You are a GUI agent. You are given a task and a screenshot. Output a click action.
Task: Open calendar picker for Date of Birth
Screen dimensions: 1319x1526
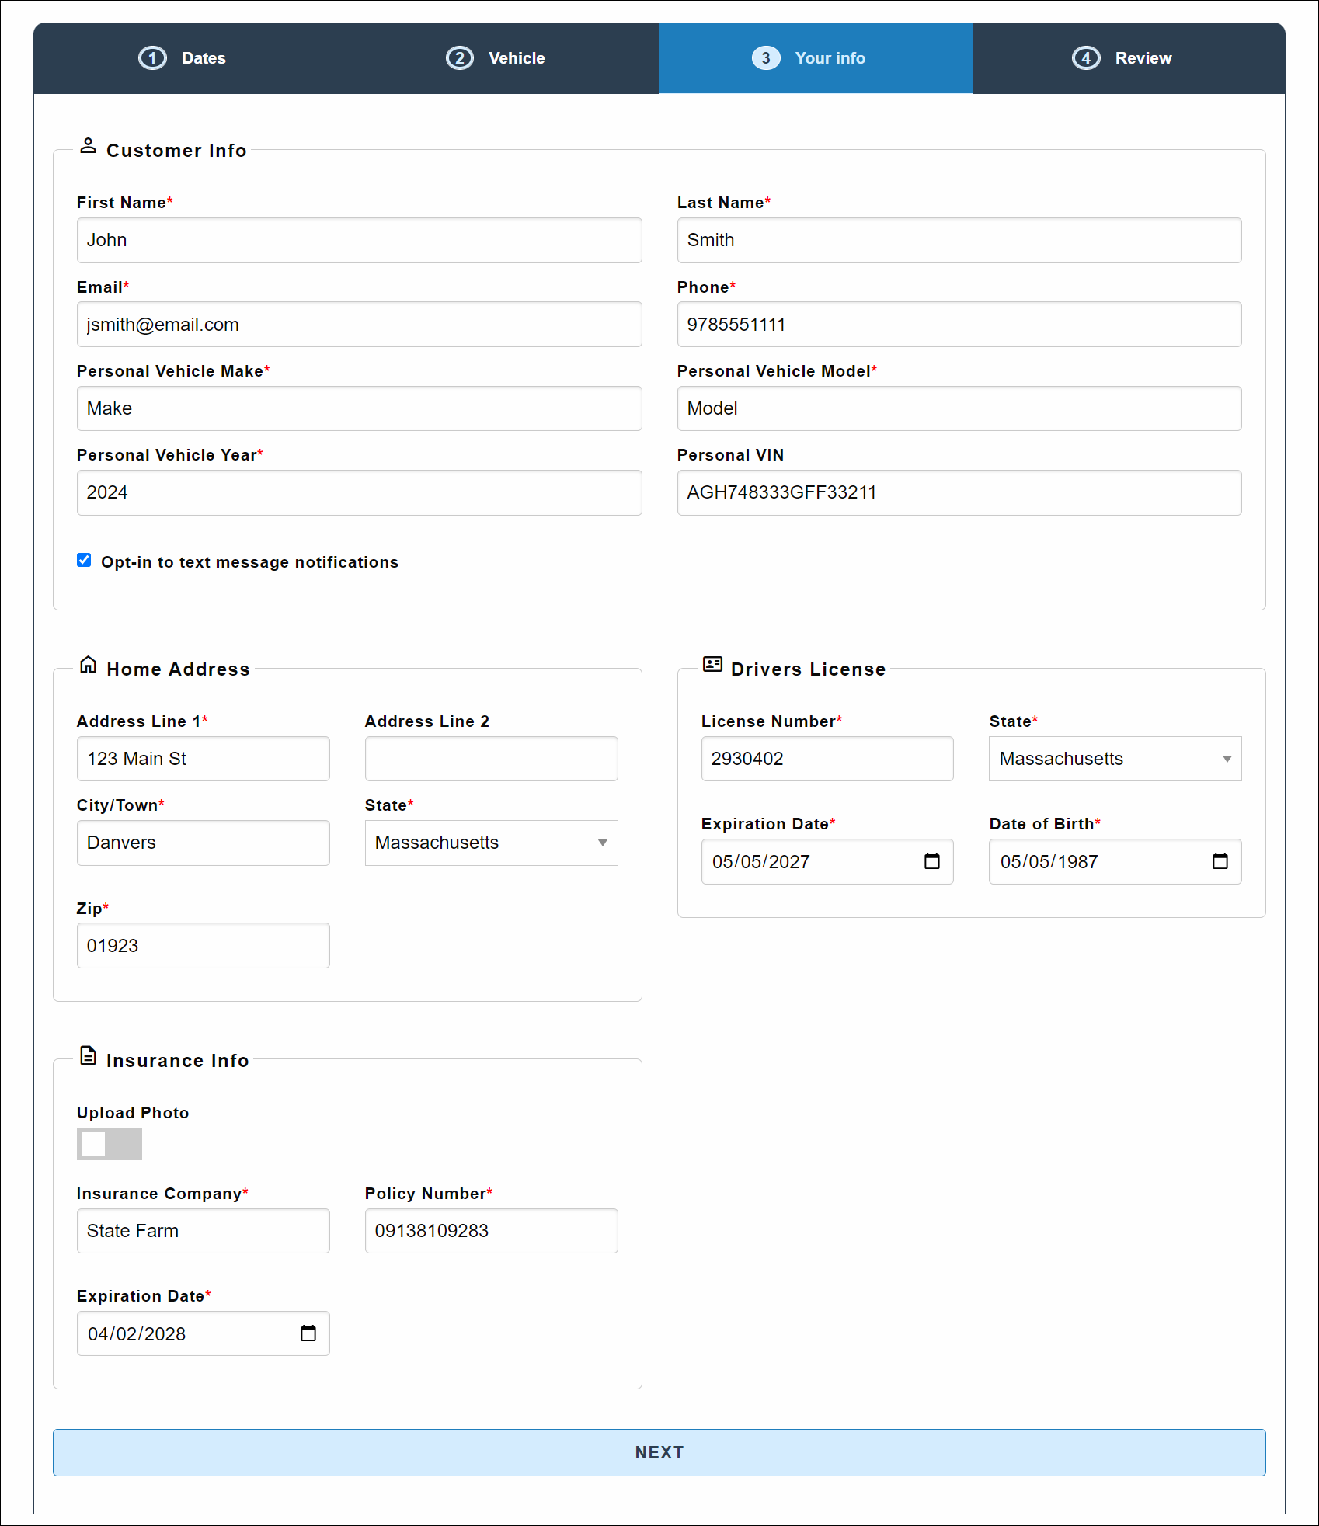point(1220,861)
